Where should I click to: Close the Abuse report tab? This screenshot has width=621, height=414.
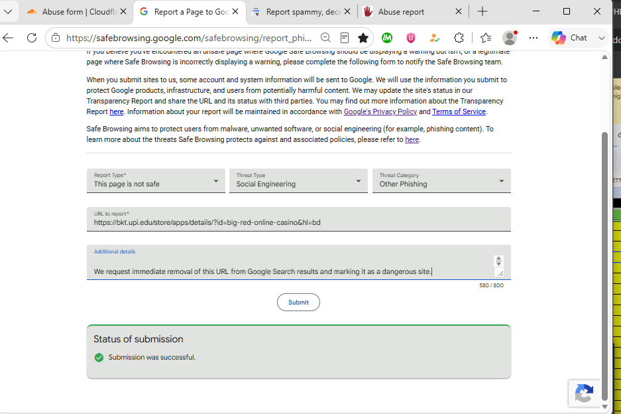click(x=459, y=11)
